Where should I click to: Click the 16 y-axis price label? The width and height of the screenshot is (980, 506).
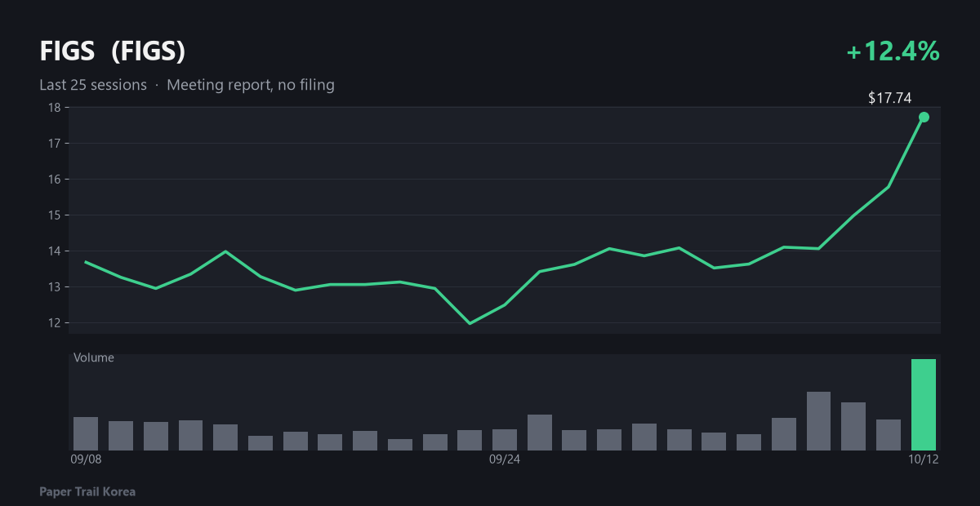coord(54,180)
